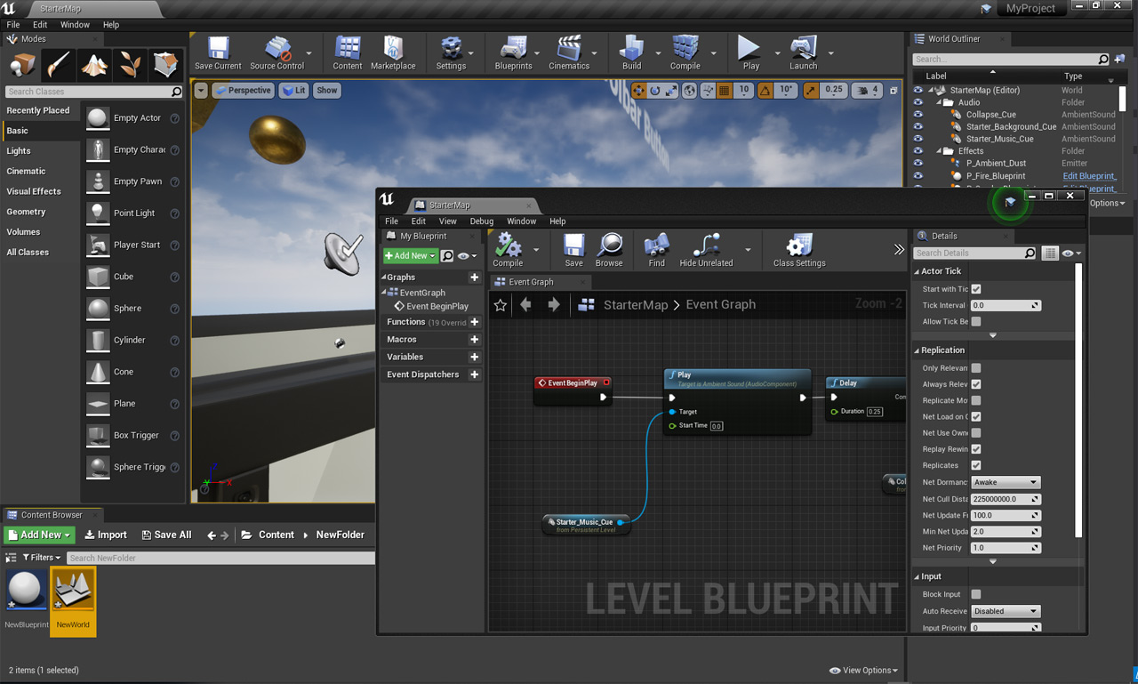The image size is (1138, 684).
Task: Enable the Block Input checkbox
Action: point(976,594)
